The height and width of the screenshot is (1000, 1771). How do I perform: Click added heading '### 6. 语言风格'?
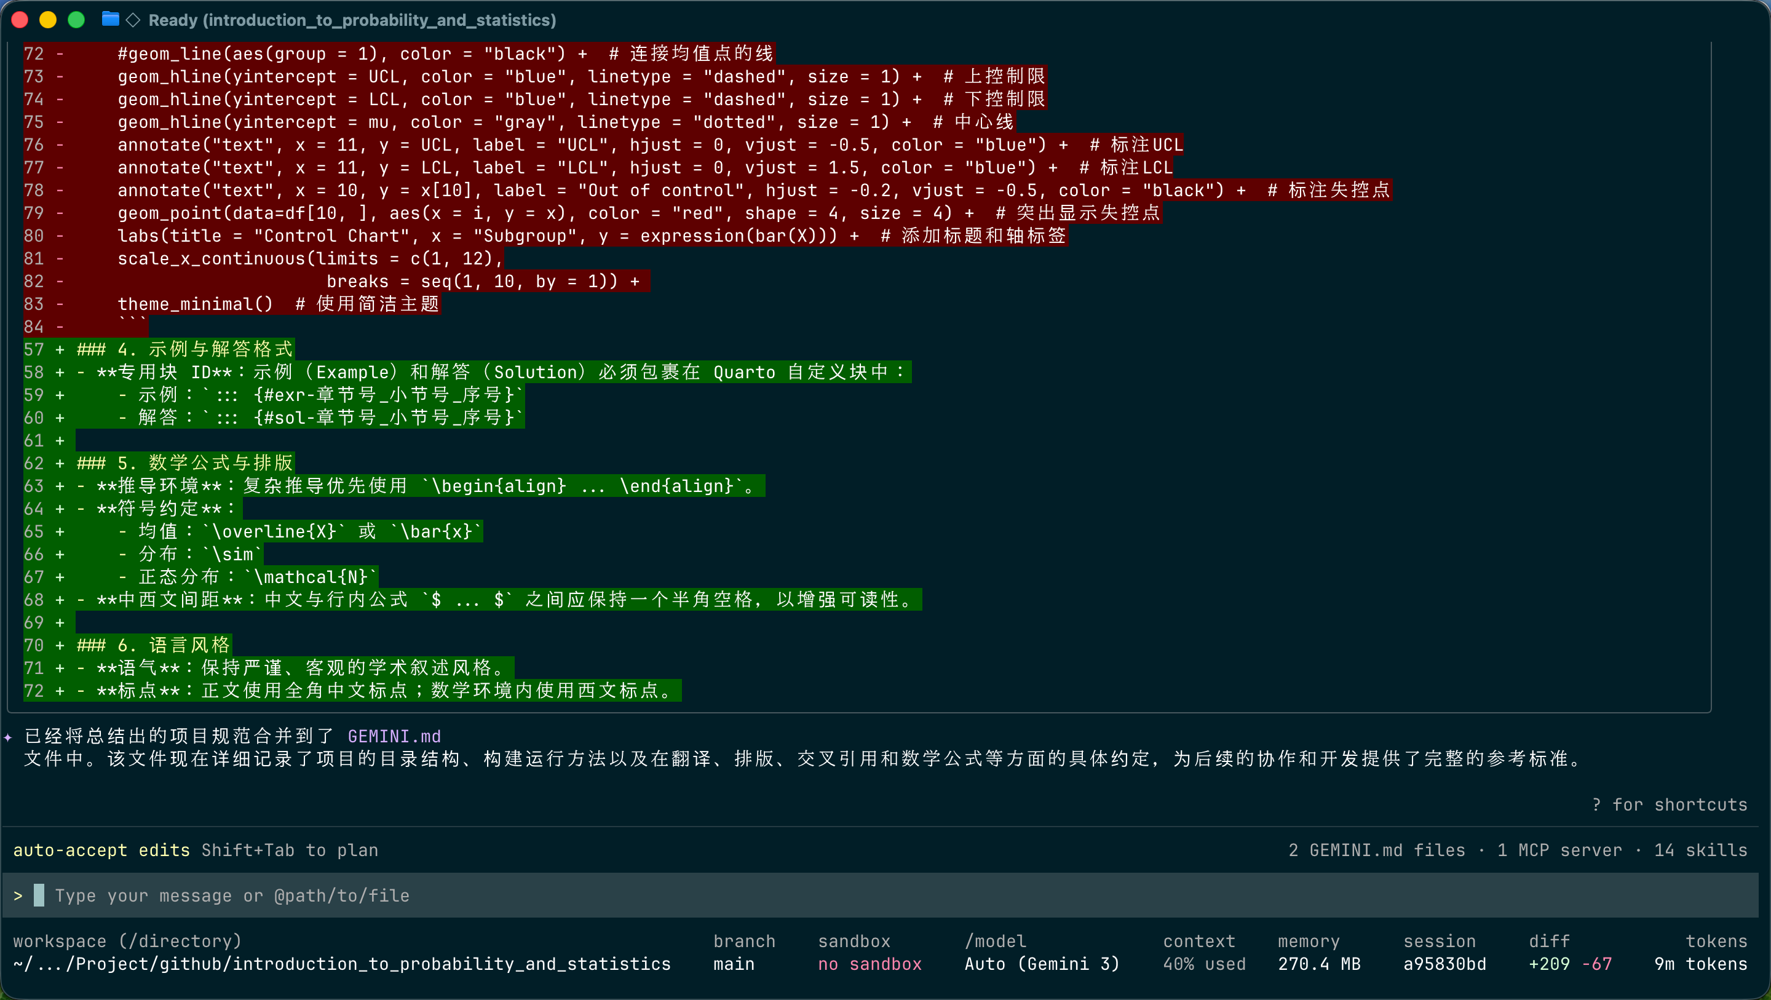[128, 645]
